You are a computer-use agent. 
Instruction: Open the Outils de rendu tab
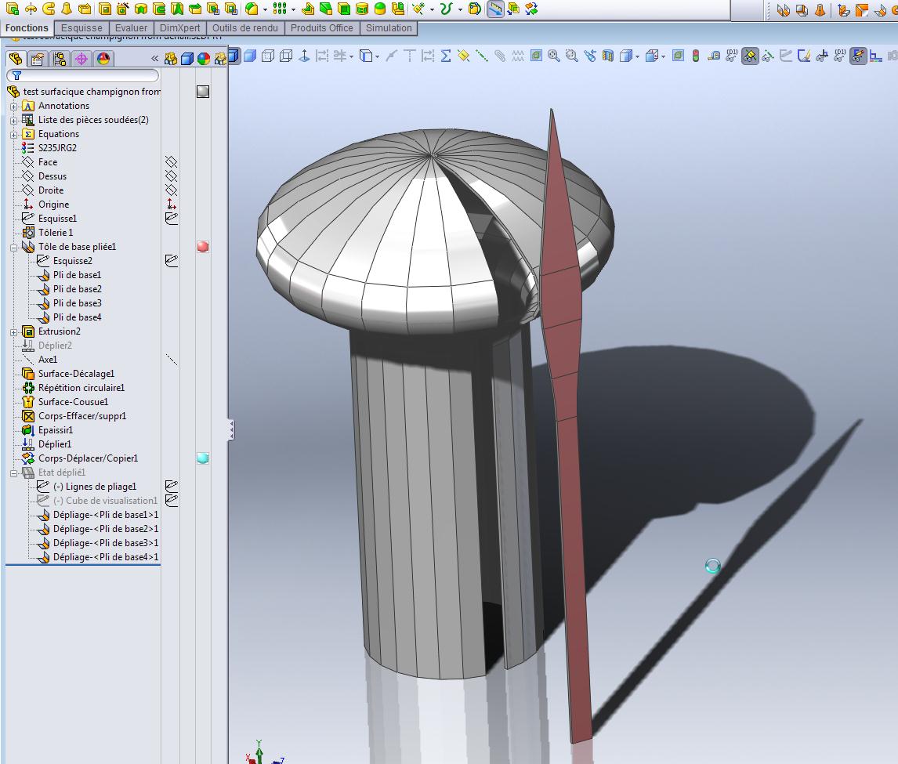(243, 28)
